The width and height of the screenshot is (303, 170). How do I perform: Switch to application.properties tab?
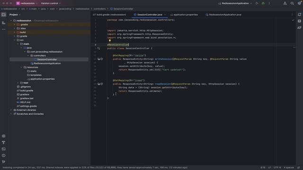[184, 15]
